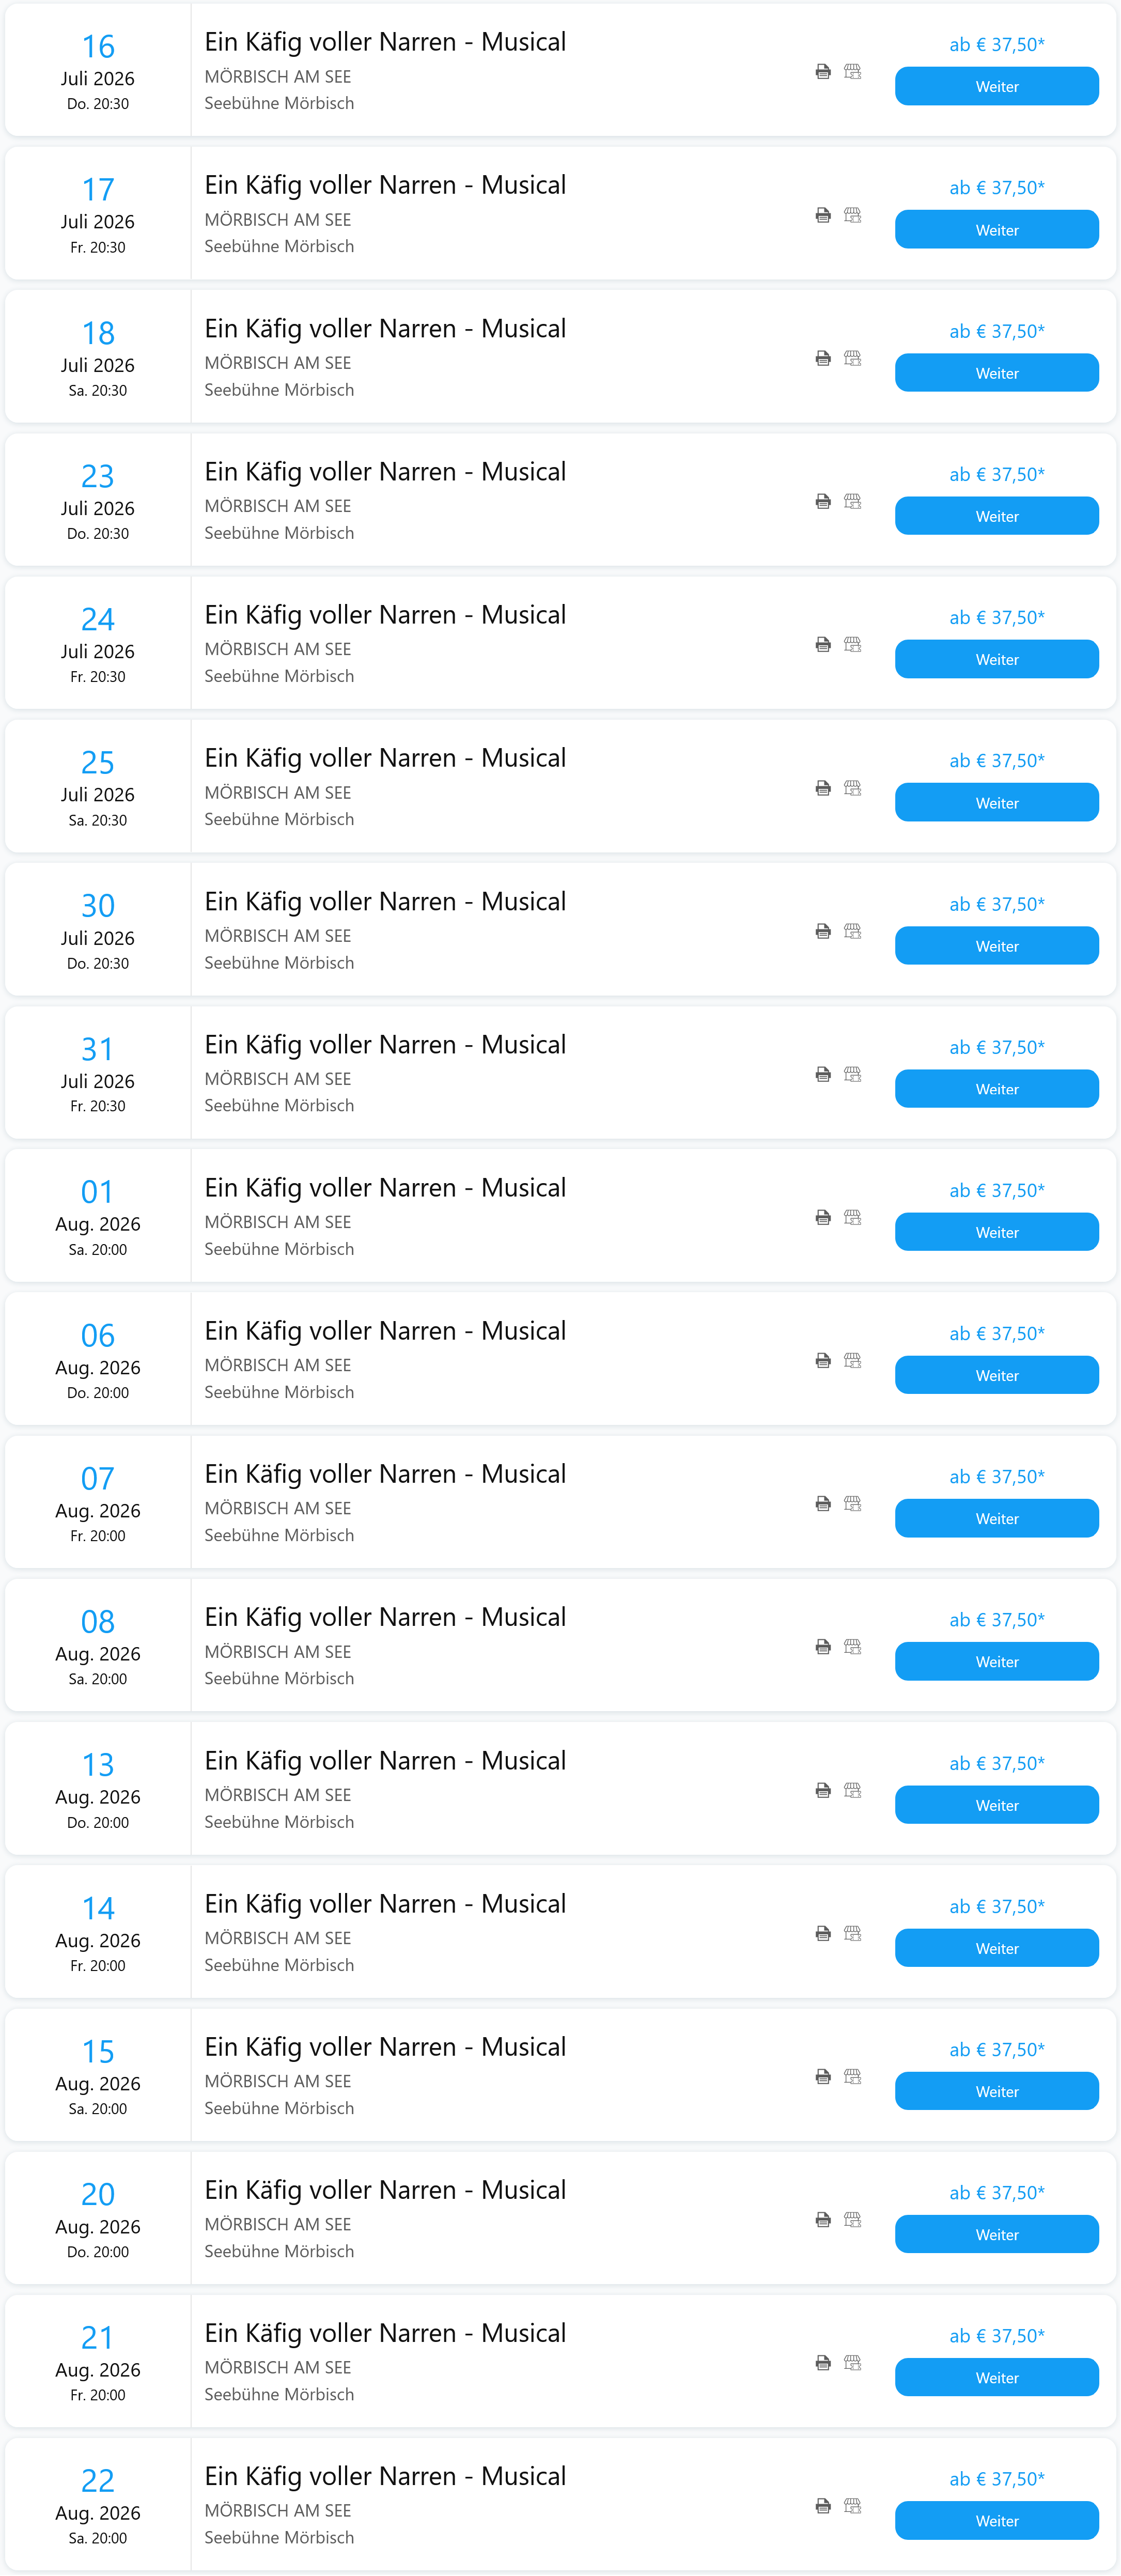Click the ticket shop icon for 25 Juli 2026

[852, 788]
